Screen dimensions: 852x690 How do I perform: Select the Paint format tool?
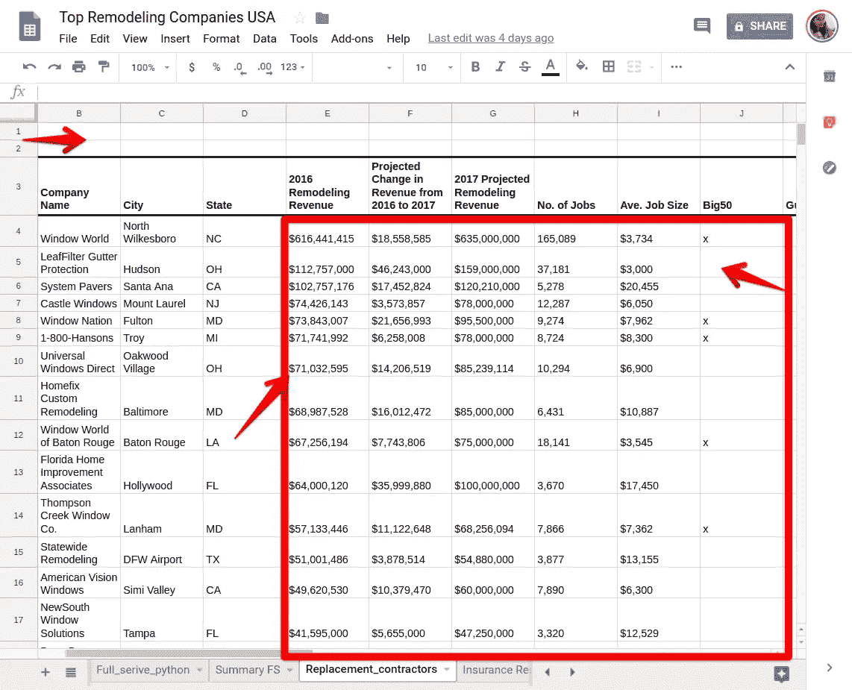[103, 66]
